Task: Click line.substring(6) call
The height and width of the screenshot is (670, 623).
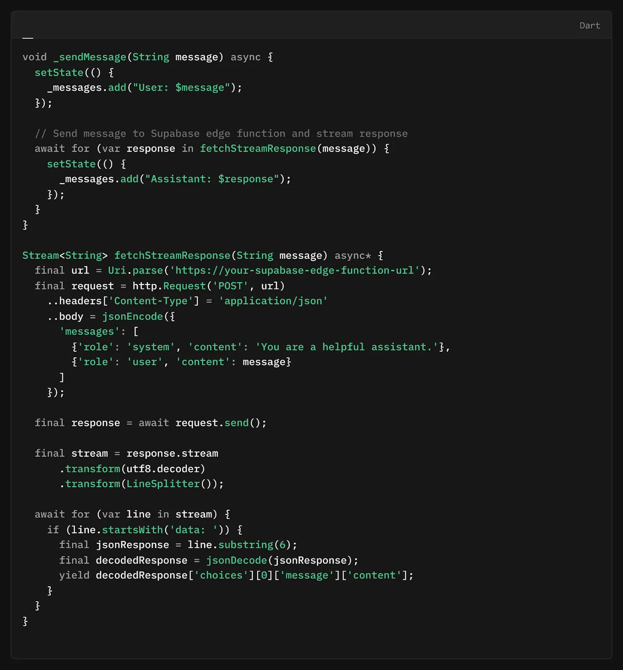Action: pyautogui.click(x=239, y=545)
